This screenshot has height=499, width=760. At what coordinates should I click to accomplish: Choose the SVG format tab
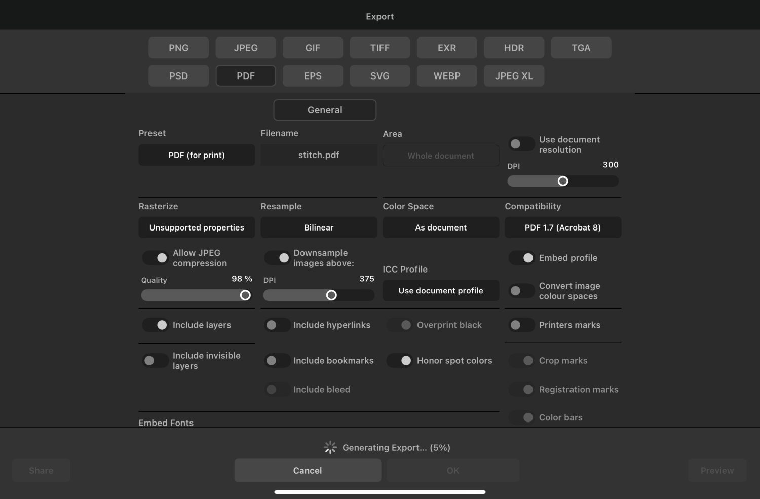coord(379,76)
